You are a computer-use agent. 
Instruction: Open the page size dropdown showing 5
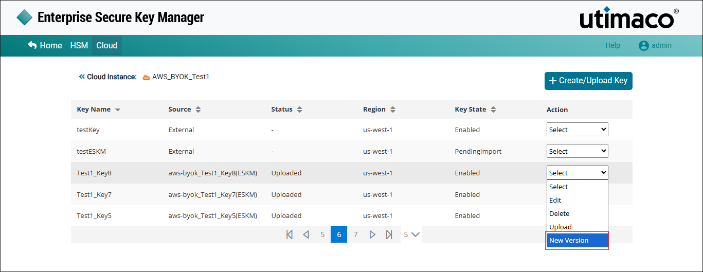(x=412, y=234)
